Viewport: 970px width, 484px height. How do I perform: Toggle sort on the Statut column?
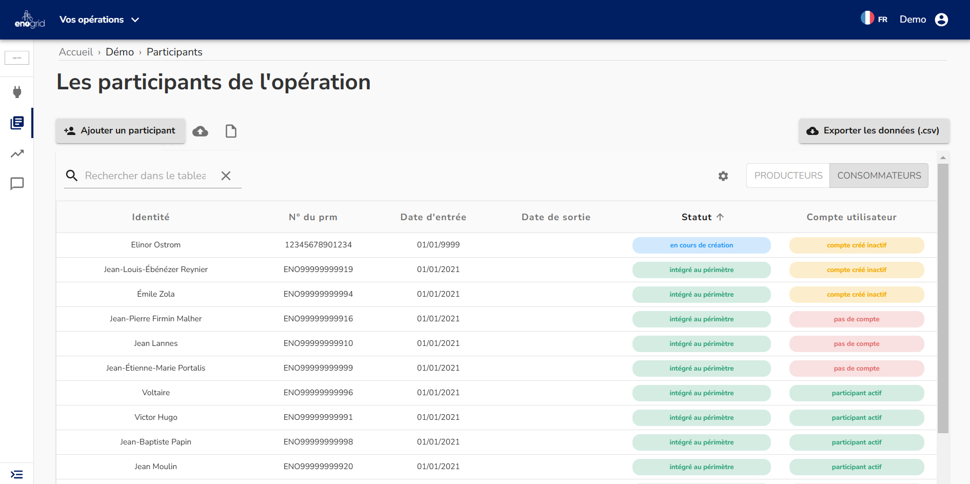click(702, 217)
